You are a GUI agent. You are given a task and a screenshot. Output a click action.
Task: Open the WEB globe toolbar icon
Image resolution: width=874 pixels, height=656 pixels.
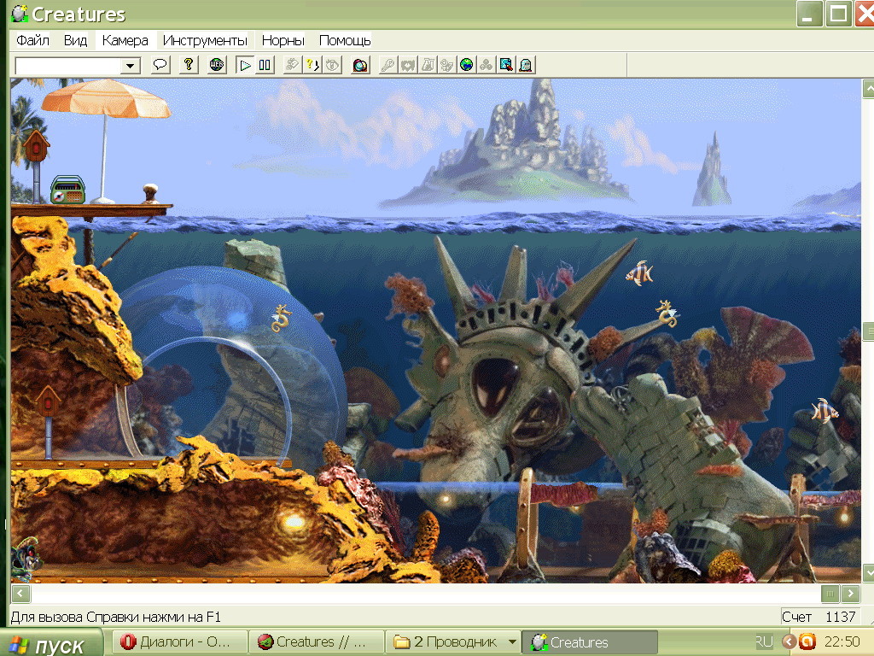point(217,65)
